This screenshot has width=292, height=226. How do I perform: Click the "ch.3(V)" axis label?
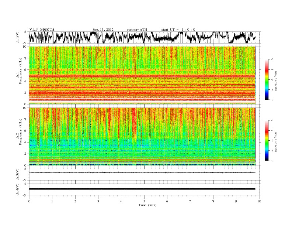[18, 175]
